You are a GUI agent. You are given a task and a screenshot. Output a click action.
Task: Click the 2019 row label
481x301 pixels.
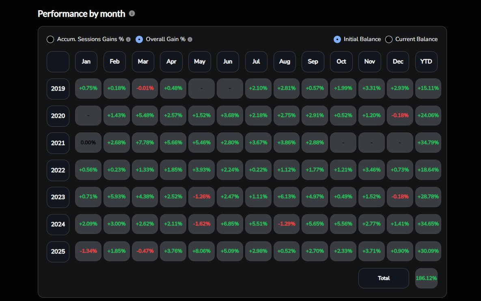(58, 89)
